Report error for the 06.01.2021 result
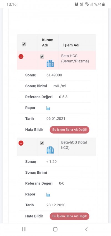Viewport: 111px width, 236px height. [x=69, y=130]
